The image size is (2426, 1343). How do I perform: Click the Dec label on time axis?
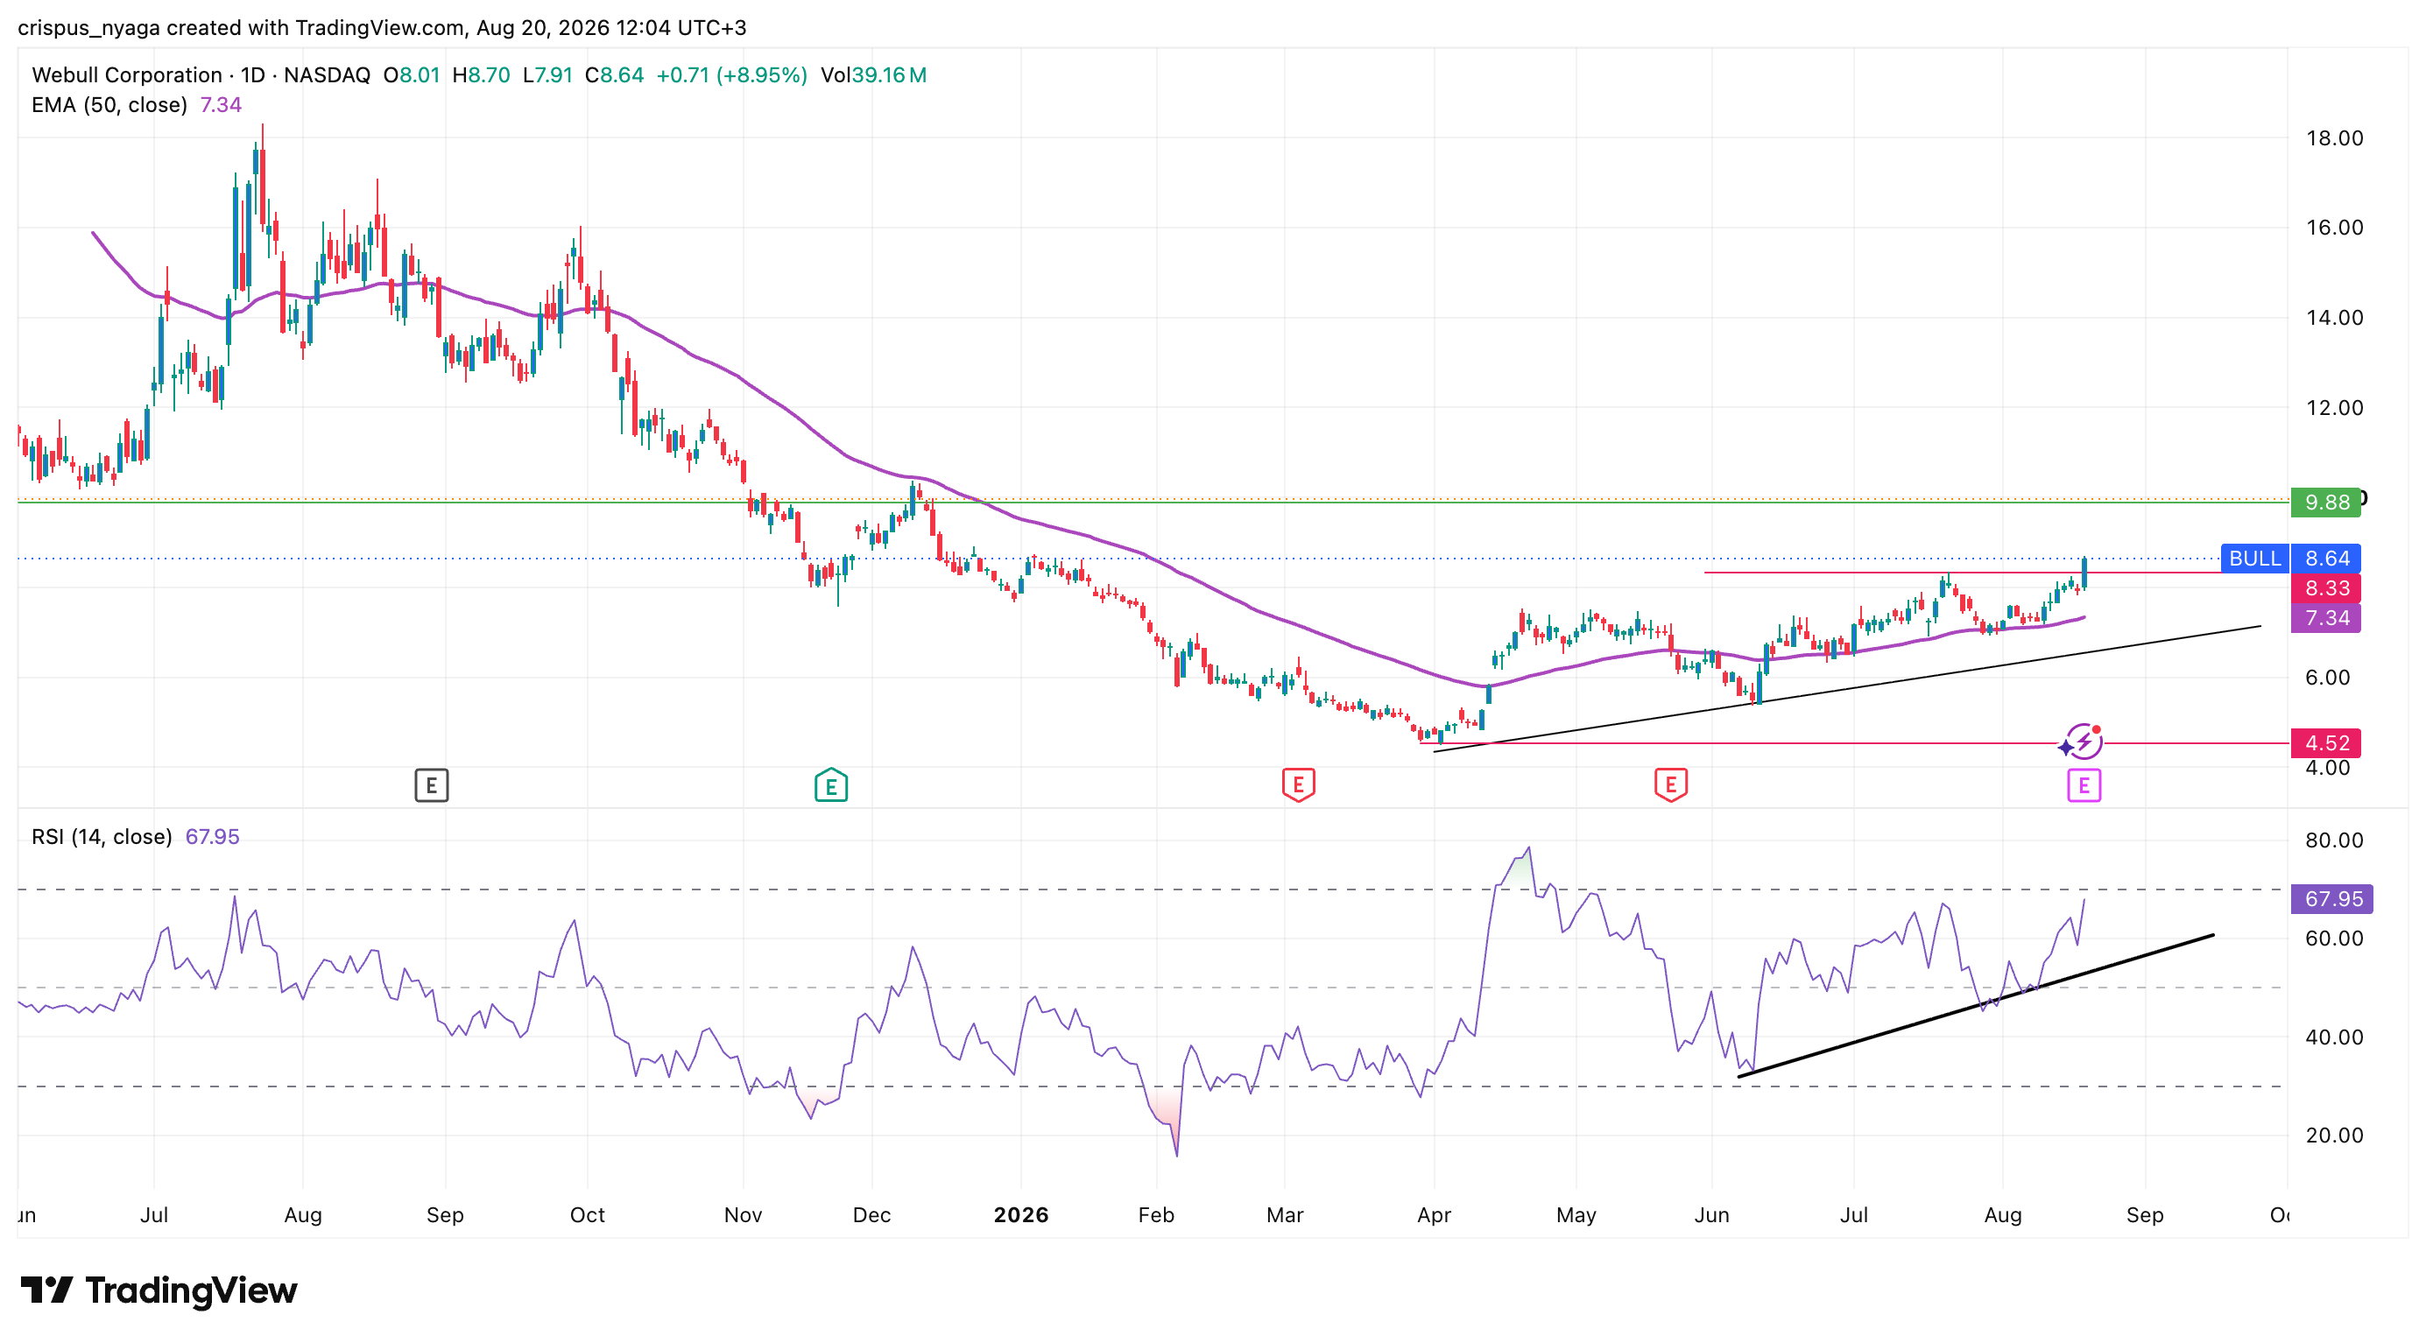[x=872, y=1215]
